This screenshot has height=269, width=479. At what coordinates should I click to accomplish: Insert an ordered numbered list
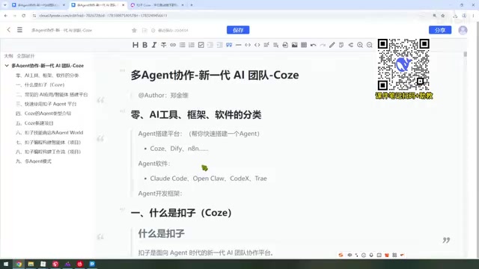coord(192,45)
